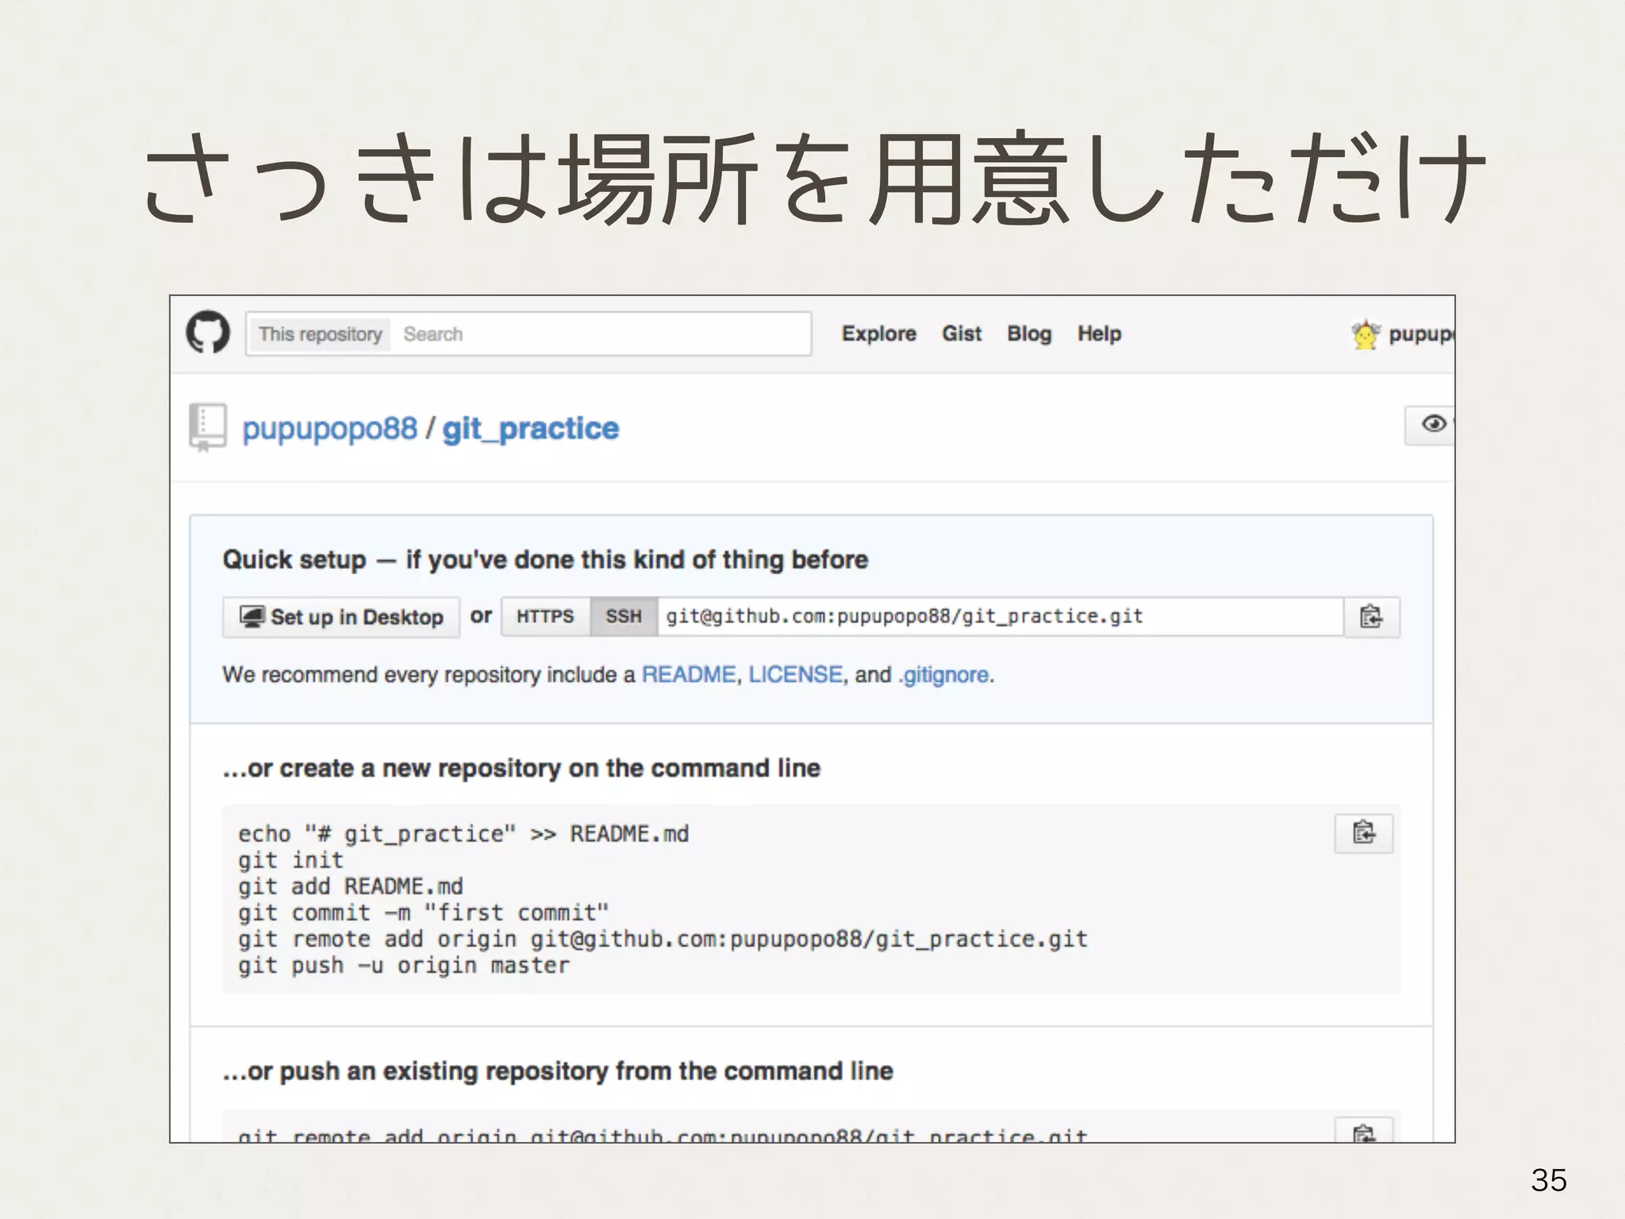Copy the SSH clone URL to clipboard

(x=1371, y=617)
